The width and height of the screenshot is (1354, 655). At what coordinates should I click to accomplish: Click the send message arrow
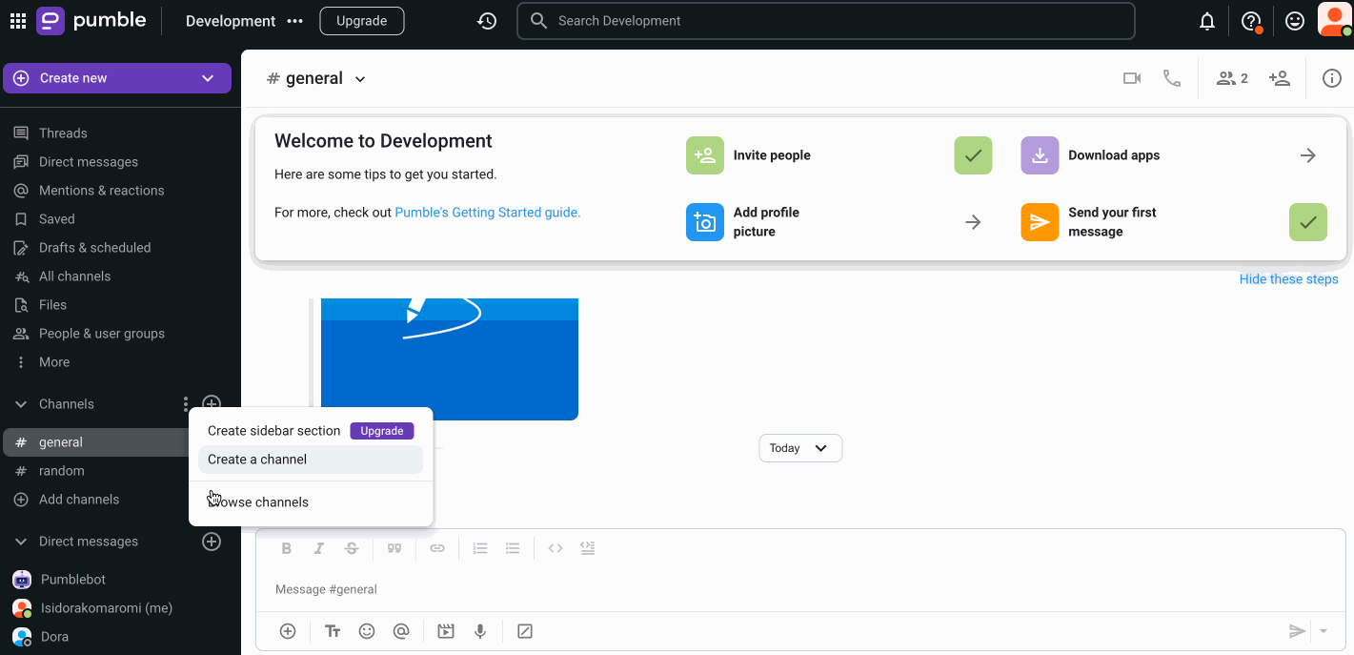click(x=1296, y=631)
